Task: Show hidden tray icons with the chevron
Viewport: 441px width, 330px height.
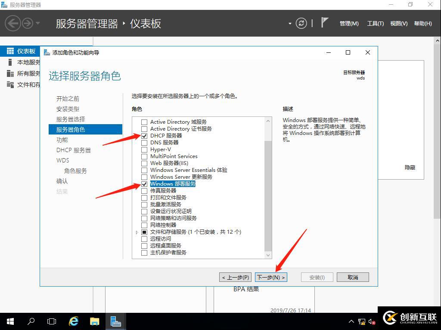Action: [351, 321]
